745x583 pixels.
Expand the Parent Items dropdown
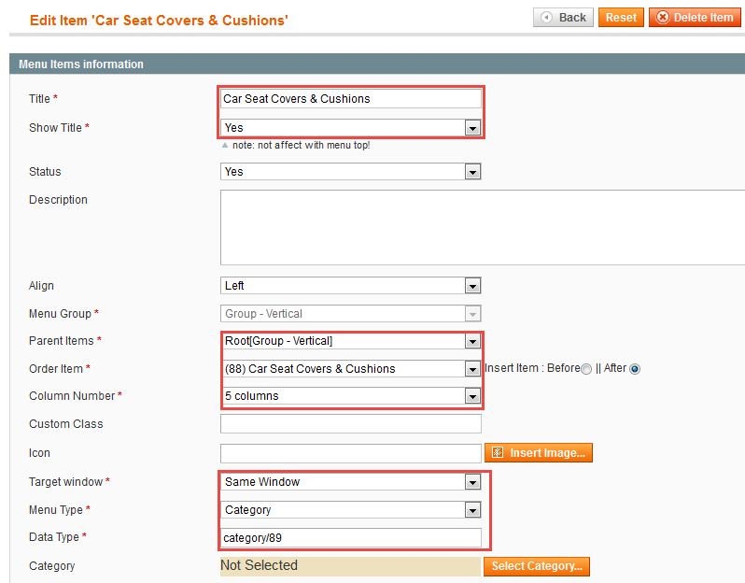pos(351,341)
